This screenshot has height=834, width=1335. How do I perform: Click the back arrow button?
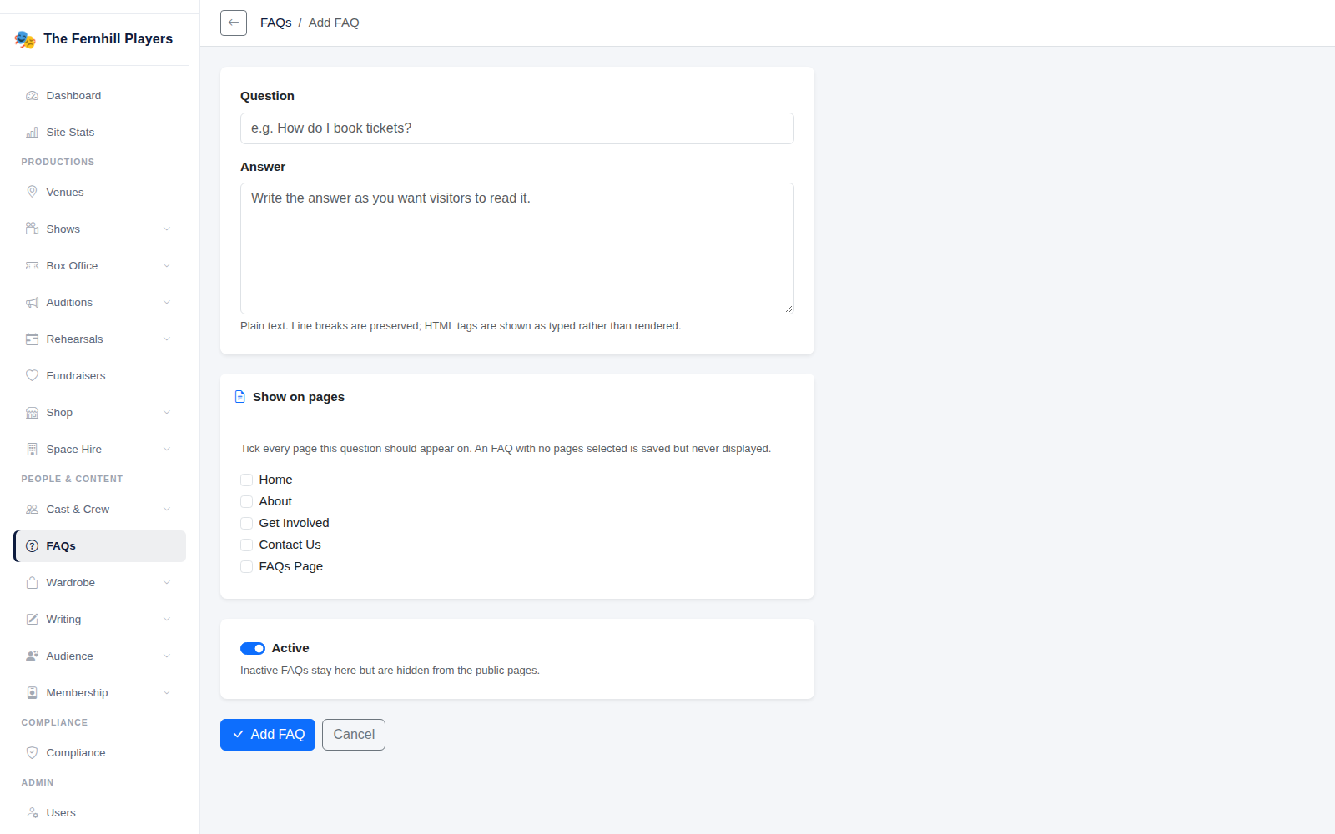[x=234, y=23]
